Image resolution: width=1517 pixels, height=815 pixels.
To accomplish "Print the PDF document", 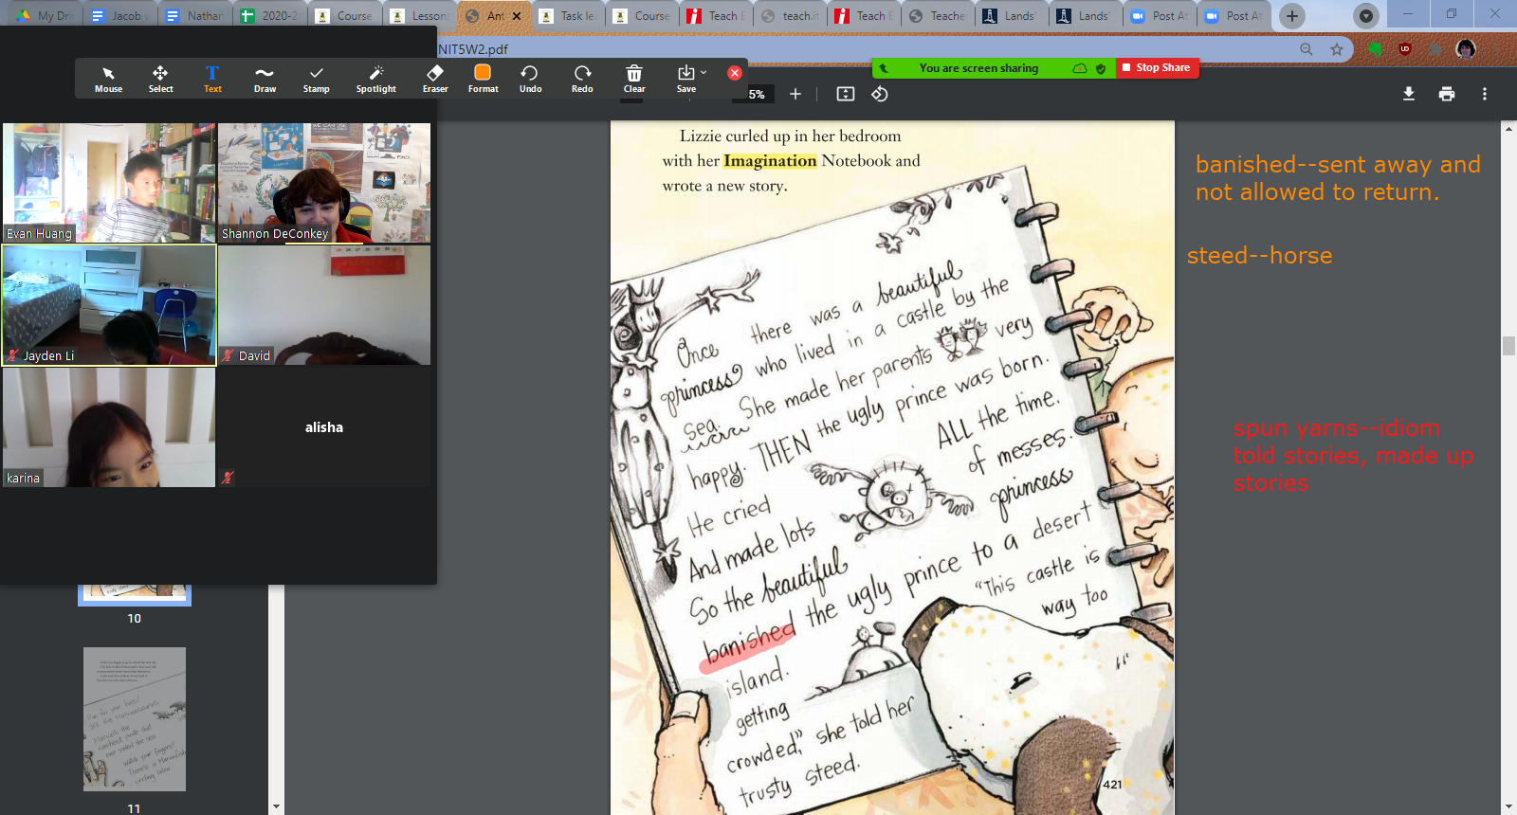I will pos(1447,94).
